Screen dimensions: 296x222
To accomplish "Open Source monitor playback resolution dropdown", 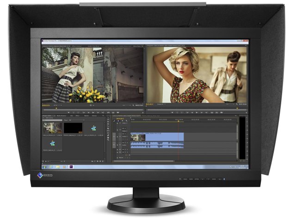I will [x=127, y=105].
